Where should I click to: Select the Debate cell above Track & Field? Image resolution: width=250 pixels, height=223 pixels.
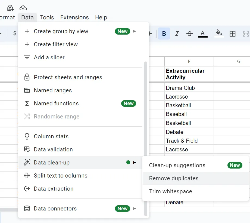click(x=189, y=132)
